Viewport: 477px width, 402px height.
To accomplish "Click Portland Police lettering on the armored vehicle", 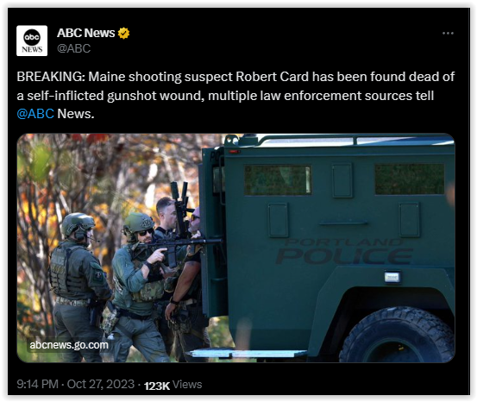I will pos(344,251).
